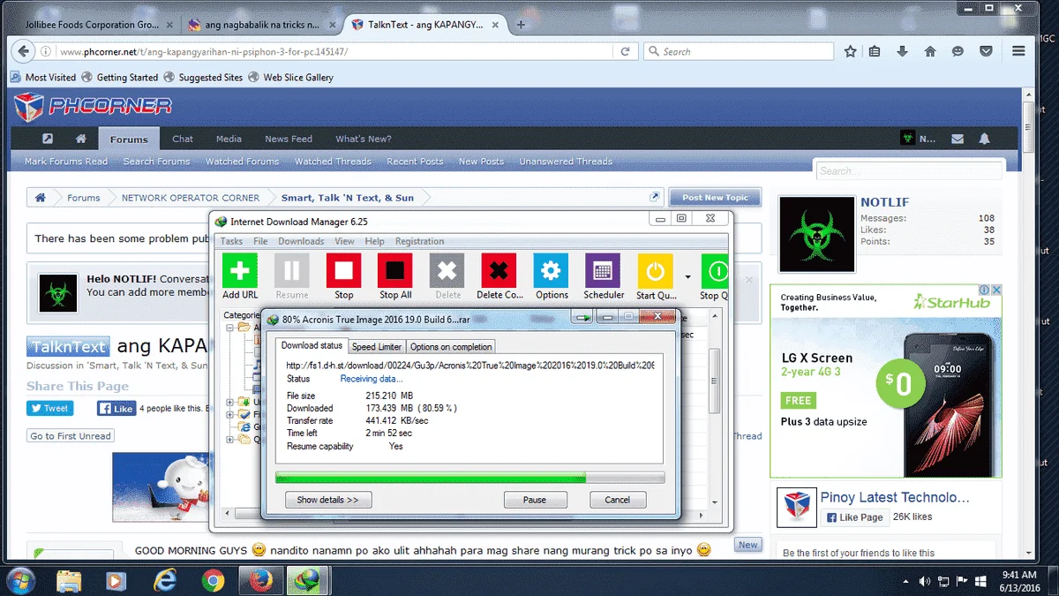
Task: Open the File menu in IDM
Action: pos(260,241)
